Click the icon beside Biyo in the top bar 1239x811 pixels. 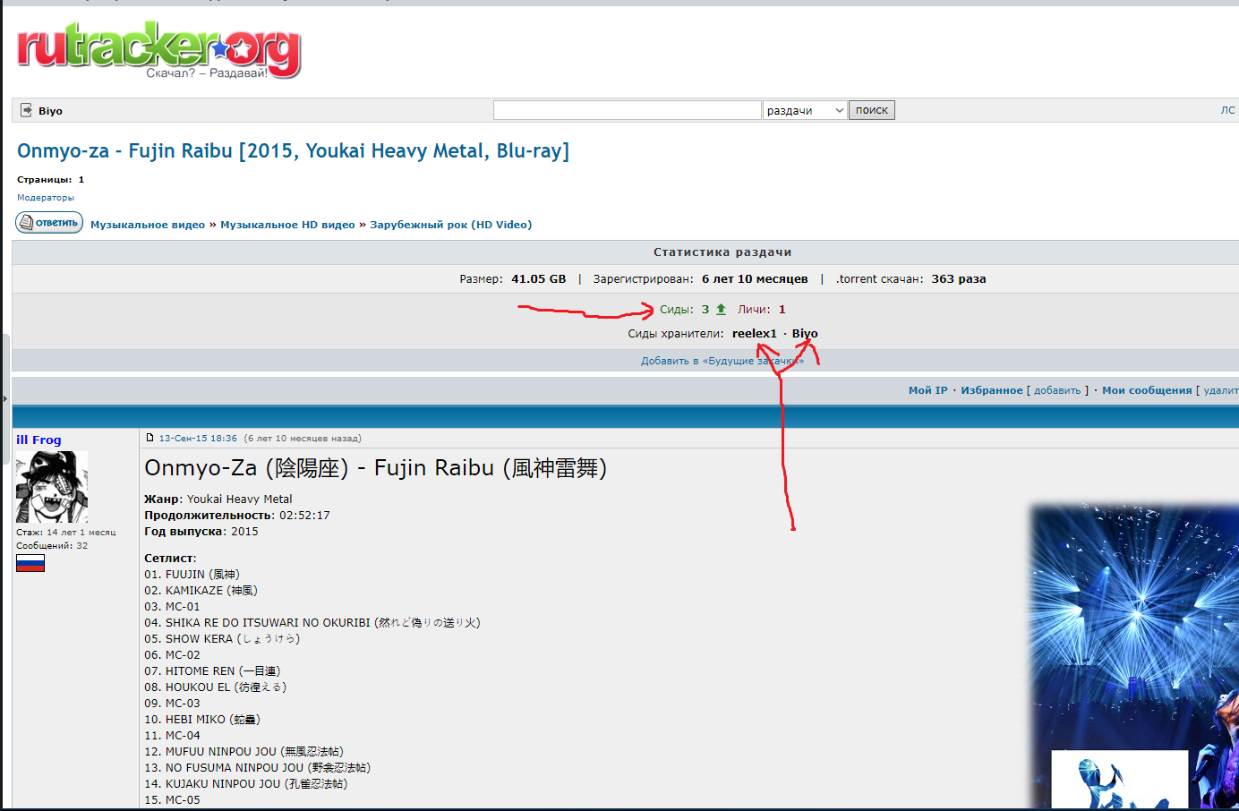[26, 110]
